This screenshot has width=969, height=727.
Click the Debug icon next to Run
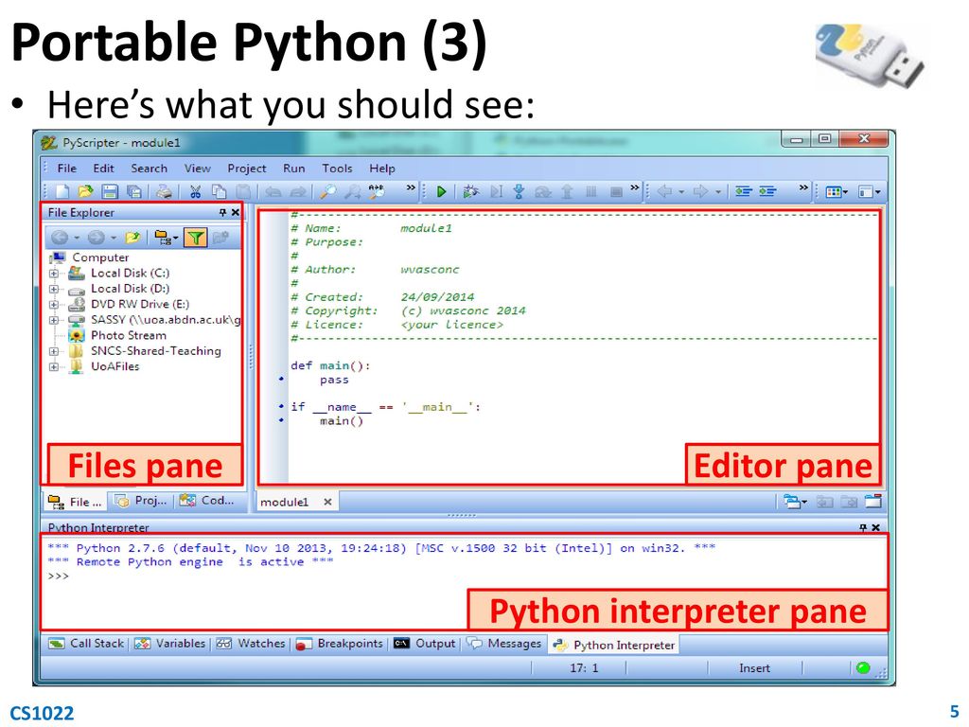[x=470, y=191]
